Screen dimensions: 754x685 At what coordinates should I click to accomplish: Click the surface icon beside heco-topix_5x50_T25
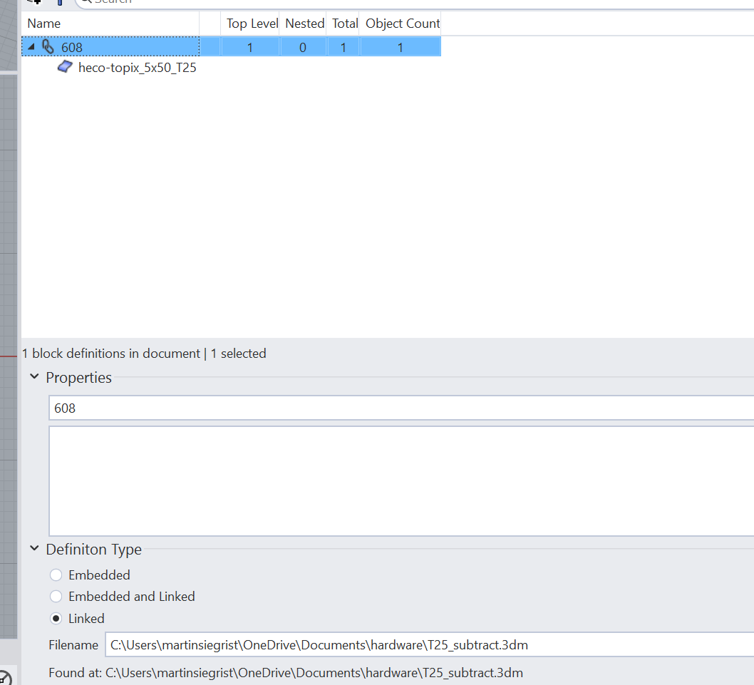(x=65, y=67)
